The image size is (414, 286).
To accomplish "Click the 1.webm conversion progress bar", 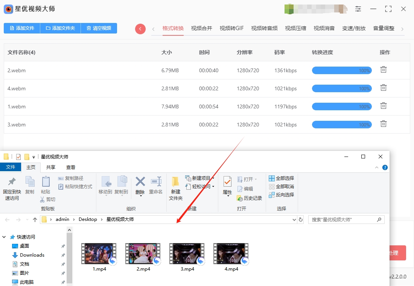I will pyautogui.click(x=342, y=106).
